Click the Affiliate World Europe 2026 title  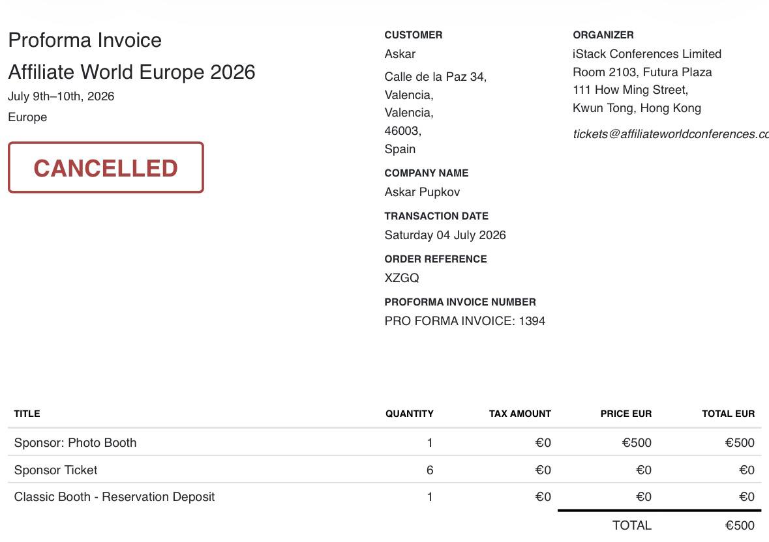point(132,72)
